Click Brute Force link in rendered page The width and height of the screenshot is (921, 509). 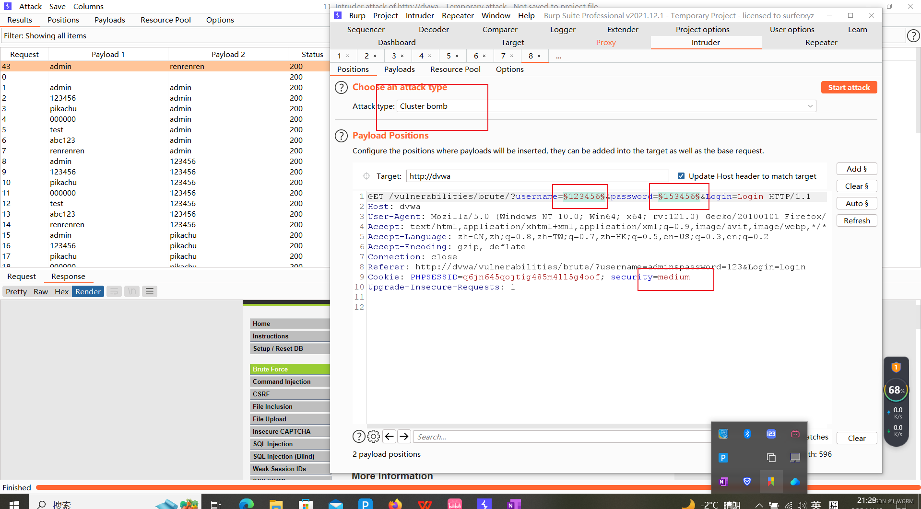(x=290, y=369)
